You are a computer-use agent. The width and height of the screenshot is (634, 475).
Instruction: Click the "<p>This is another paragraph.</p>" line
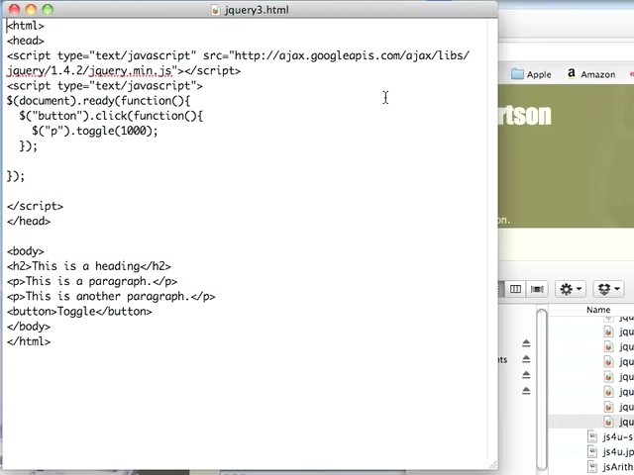111,297
